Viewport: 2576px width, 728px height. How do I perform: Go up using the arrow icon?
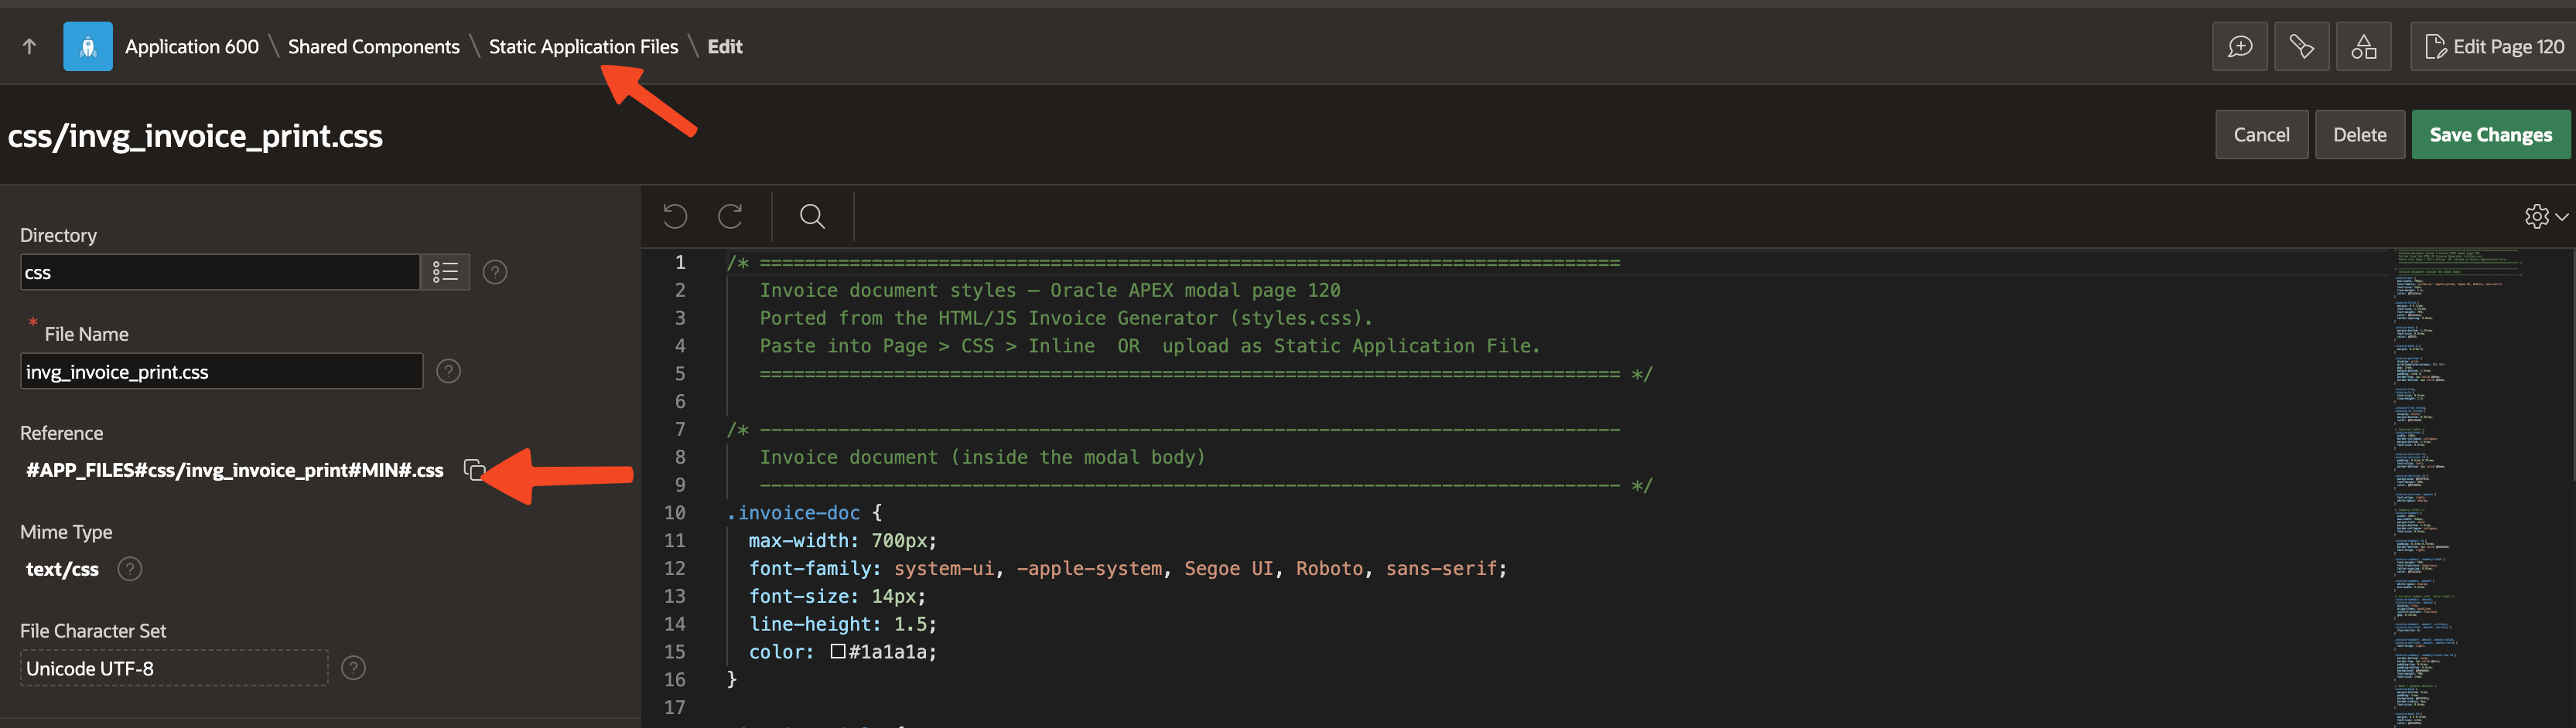[x=29, y=46]
